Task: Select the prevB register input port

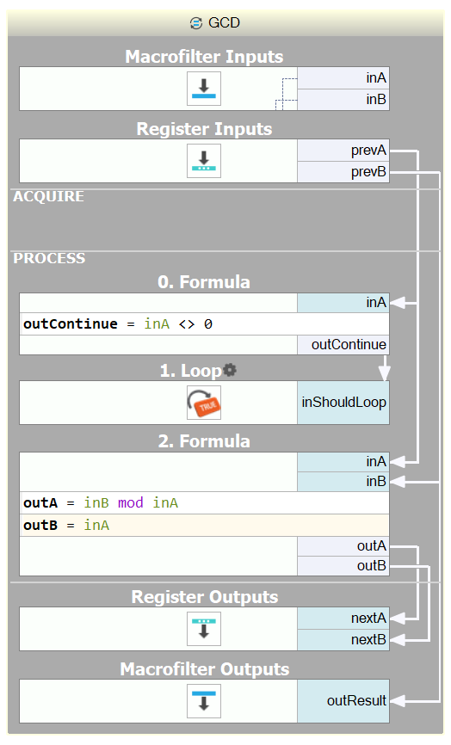Action: tap(343, 172)
